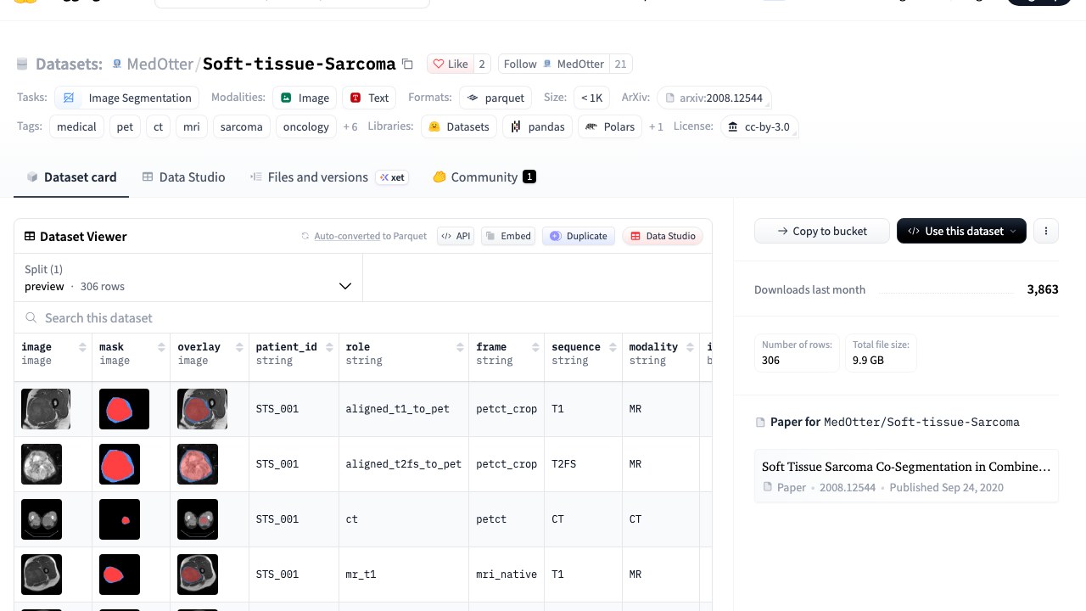The height and width of the screenshot is (611, 1086).
Task: Click the Search this dataset field
Action: pyautogui.click(x=363, y=317)
